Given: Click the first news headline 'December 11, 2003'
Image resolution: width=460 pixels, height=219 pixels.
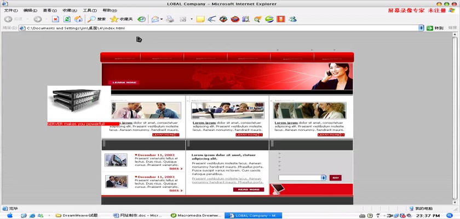Looking at the screenshot, I should pos(156,155).
